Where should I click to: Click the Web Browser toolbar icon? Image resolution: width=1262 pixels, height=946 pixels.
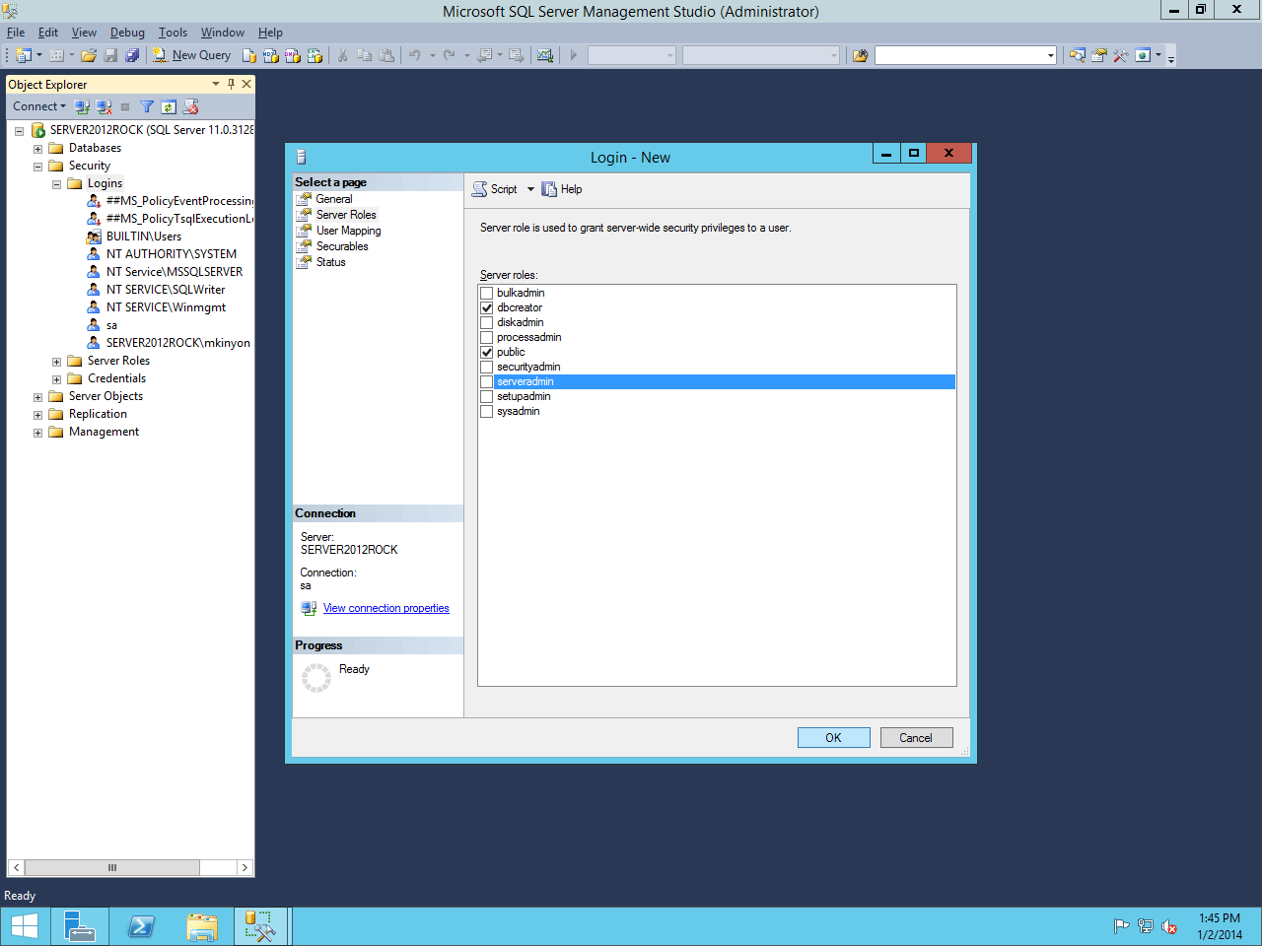(1143, 55)
